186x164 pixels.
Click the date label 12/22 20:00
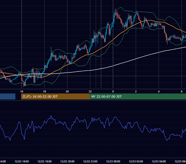point(67,162)
